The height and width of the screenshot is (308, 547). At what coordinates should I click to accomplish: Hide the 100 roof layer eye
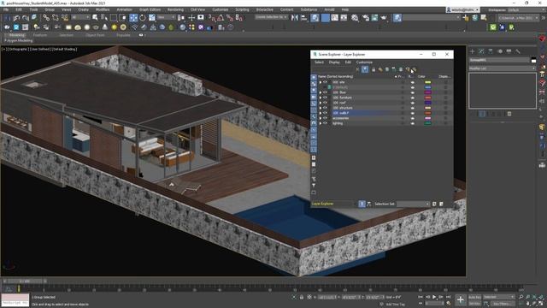pyautogui.click(x=326, y=103)
